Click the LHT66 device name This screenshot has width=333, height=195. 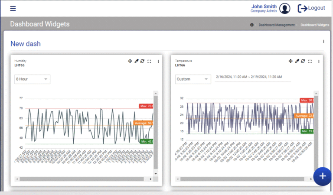(x=180, y=65)
